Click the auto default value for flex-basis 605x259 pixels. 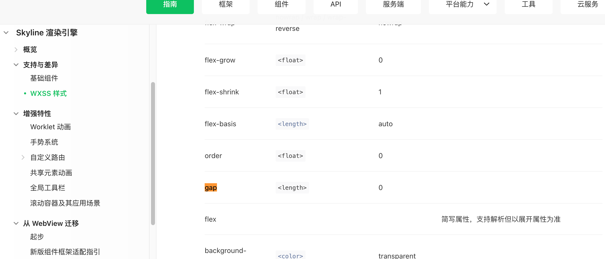click(386, 124)
